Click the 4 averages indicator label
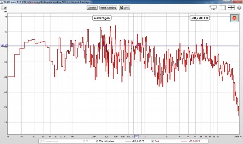 pos(102,18)
